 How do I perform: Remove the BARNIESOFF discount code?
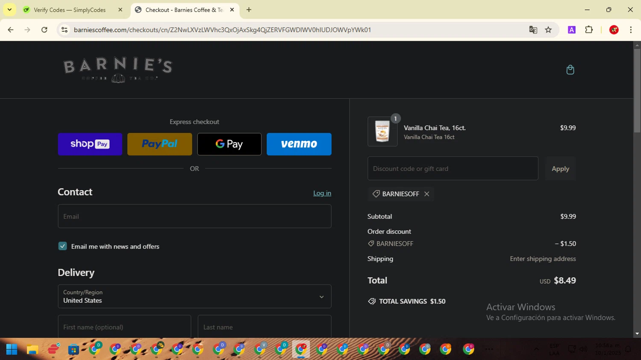[426, 194]
